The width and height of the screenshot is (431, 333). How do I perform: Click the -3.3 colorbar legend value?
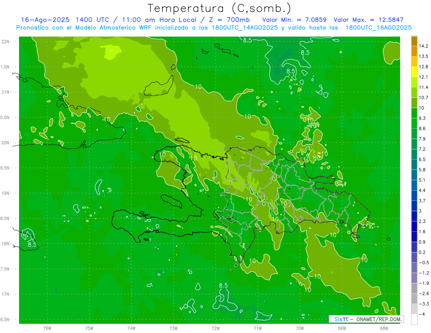424,304
